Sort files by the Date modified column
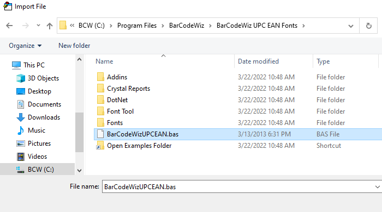This screenshot has height=212, width=382. coord(258,61)
